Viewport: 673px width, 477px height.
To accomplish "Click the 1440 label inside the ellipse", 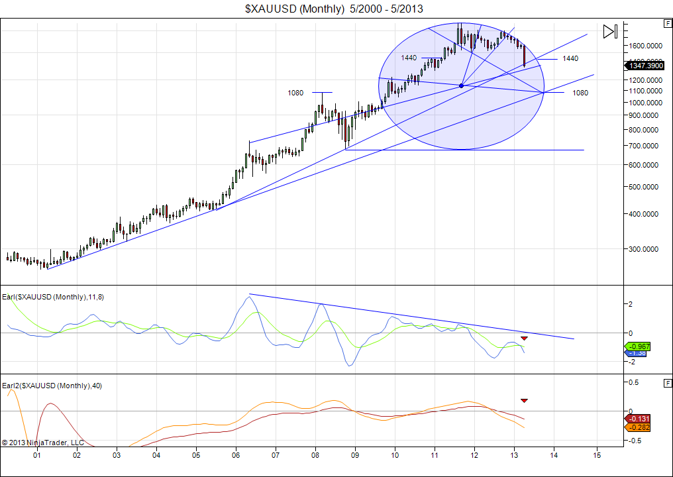I will (x=409, y=58).
